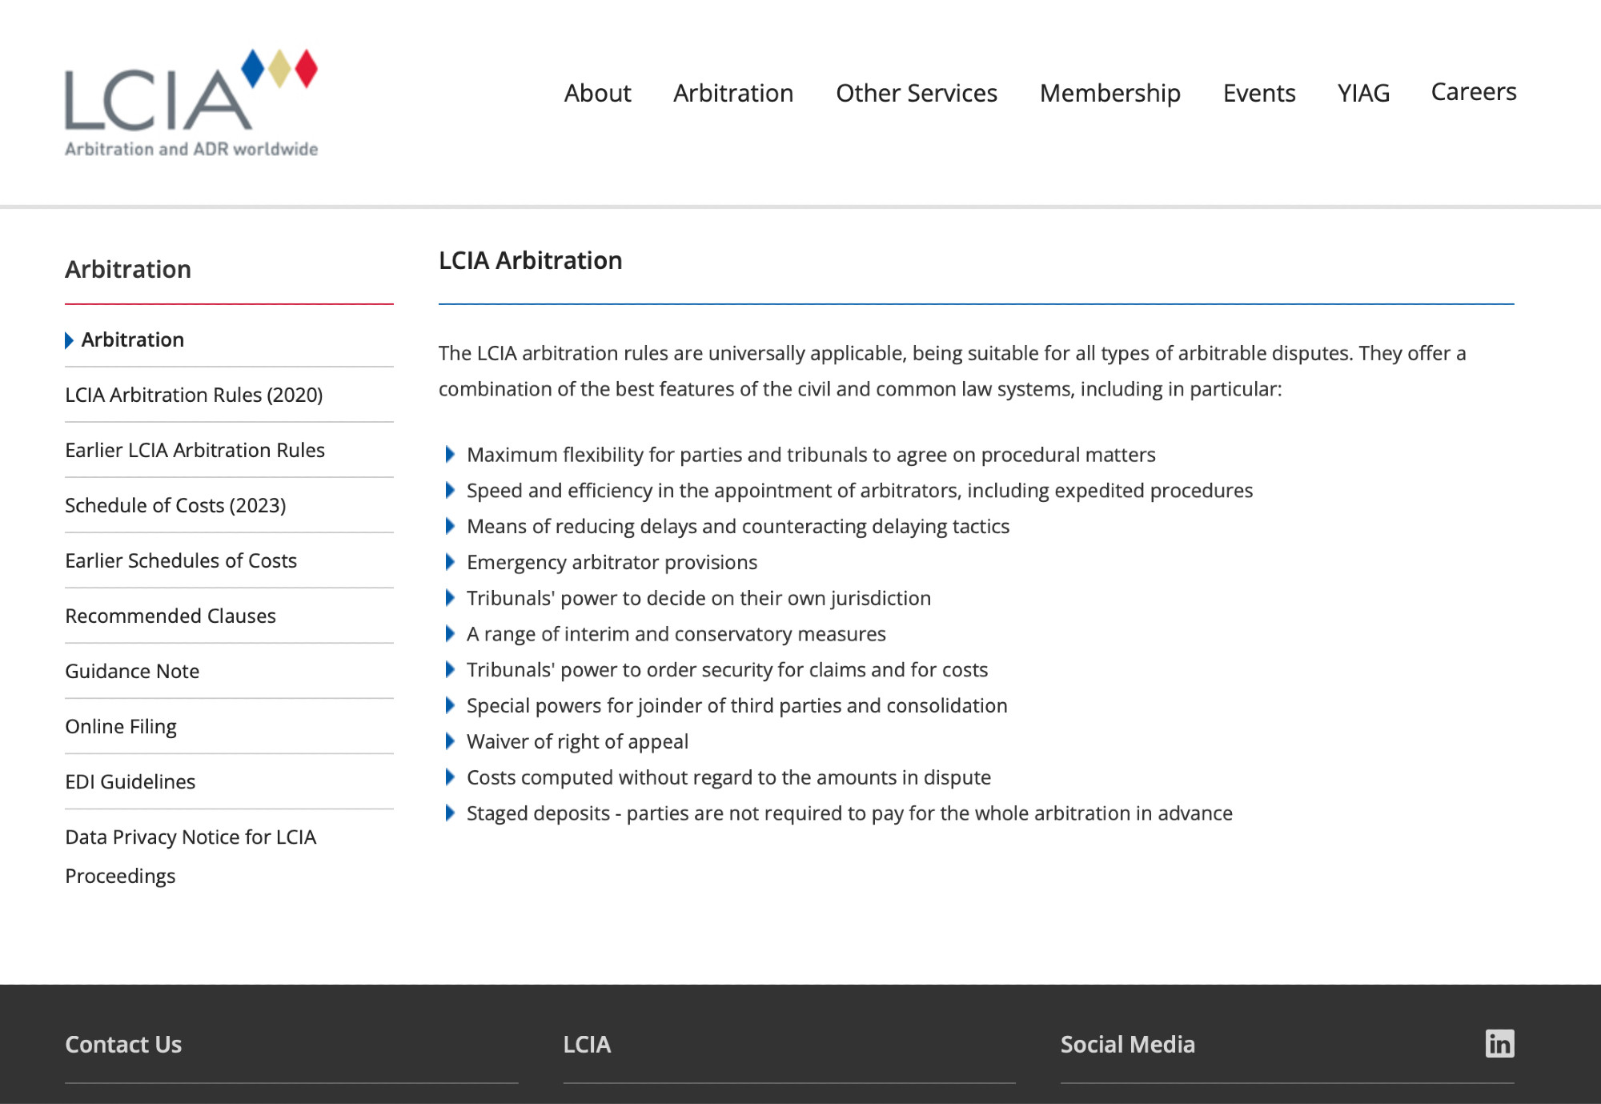Click 'Costs computed without regard' text
The height and width of the screenshot is (1104, 1601).
(x=728, y=777)
